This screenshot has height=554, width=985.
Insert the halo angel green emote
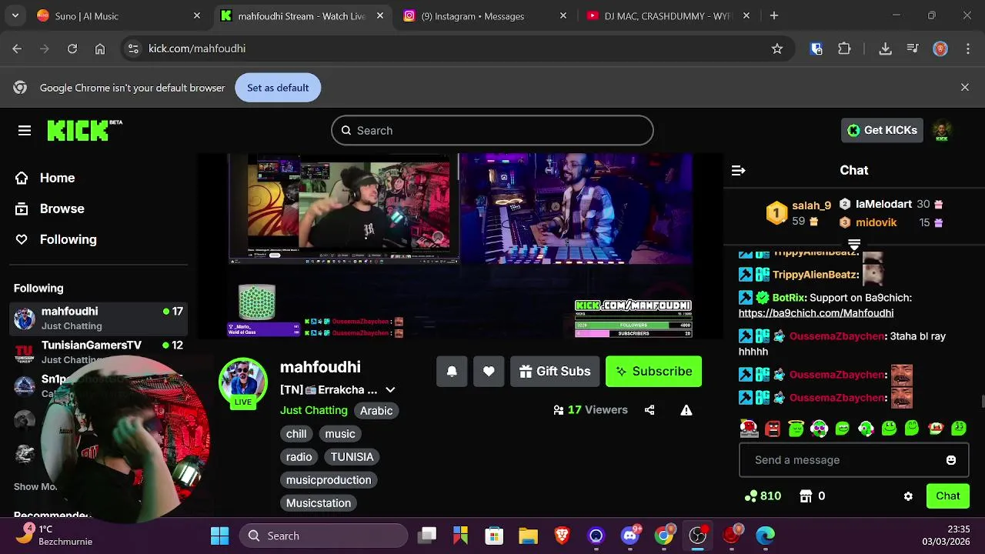point(796,429)
